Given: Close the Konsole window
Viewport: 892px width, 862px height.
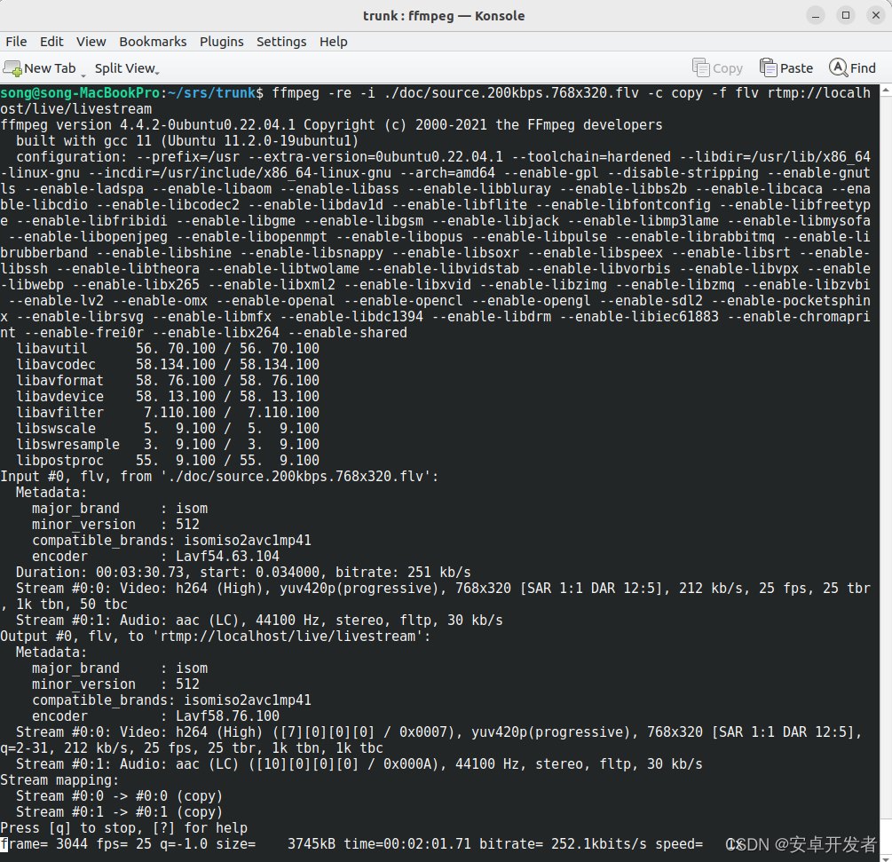Looking at the screenshot, I should point(876,15).
